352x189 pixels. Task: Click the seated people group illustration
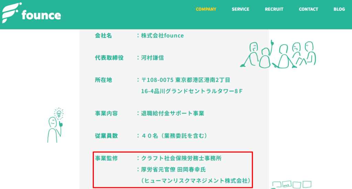pos(278,55)
